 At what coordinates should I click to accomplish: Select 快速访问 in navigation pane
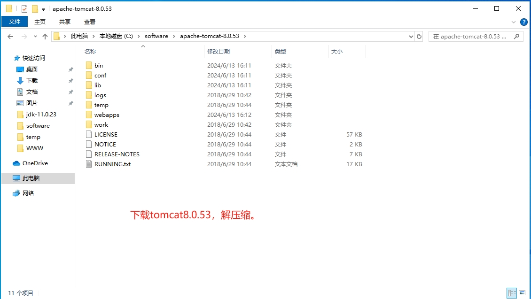coord(29,58)
